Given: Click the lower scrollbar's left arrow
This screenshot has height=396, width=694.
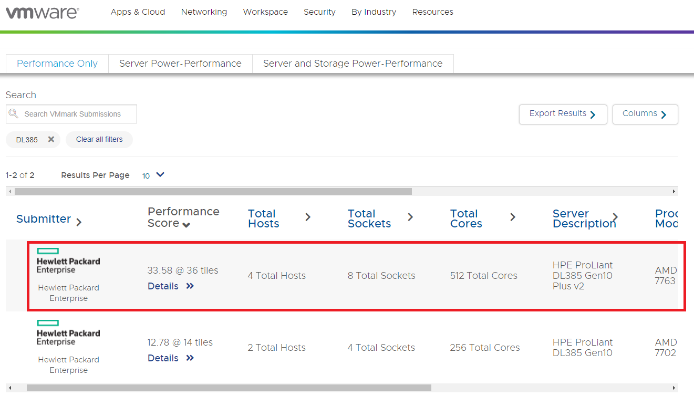Looking at the screenshot, I should [9, 388].
